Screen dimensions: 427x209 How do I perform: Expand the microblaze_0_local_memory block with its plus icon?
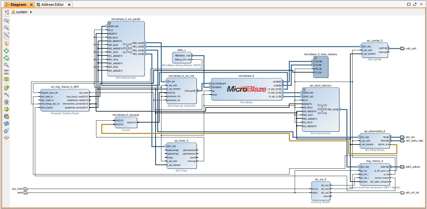click(315, 58)
